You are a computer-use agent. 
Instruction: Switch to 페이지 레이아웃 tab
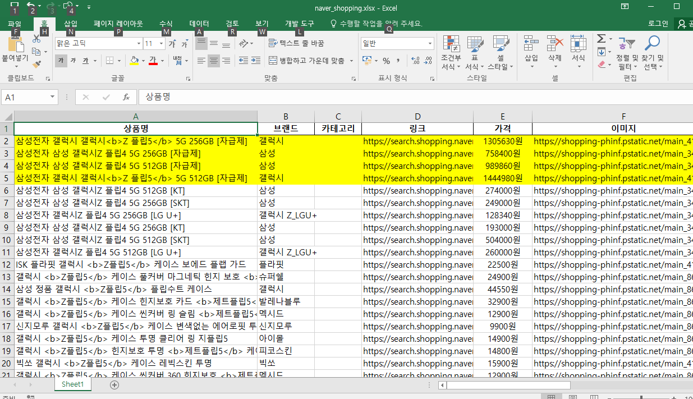pos(118,24)
